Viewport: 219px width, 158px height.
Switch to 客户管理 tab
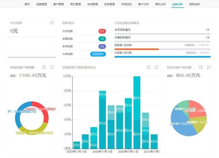59,4
